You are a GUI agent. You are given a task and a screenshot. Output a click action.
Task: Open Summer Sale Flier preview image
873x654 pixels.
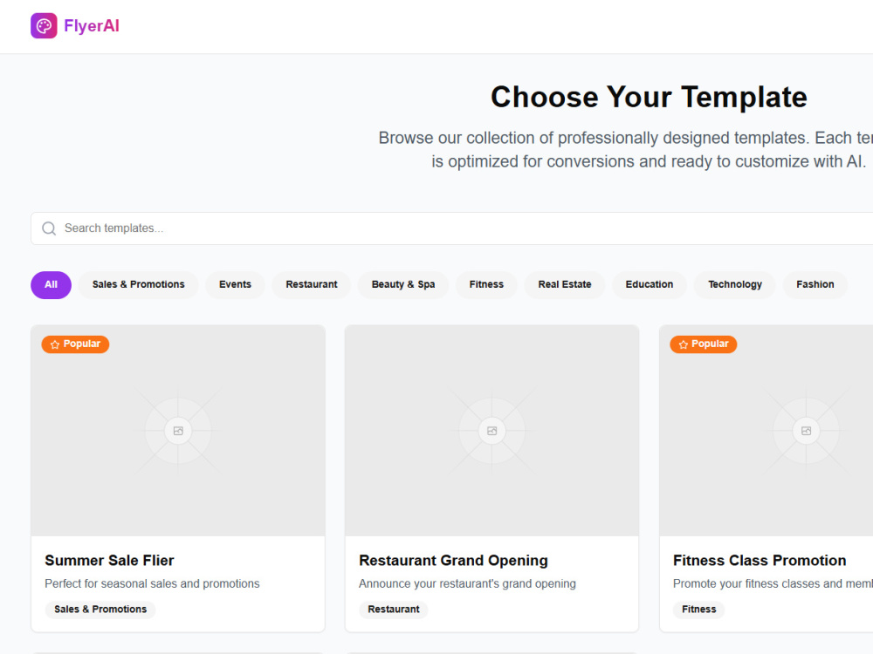178,431
